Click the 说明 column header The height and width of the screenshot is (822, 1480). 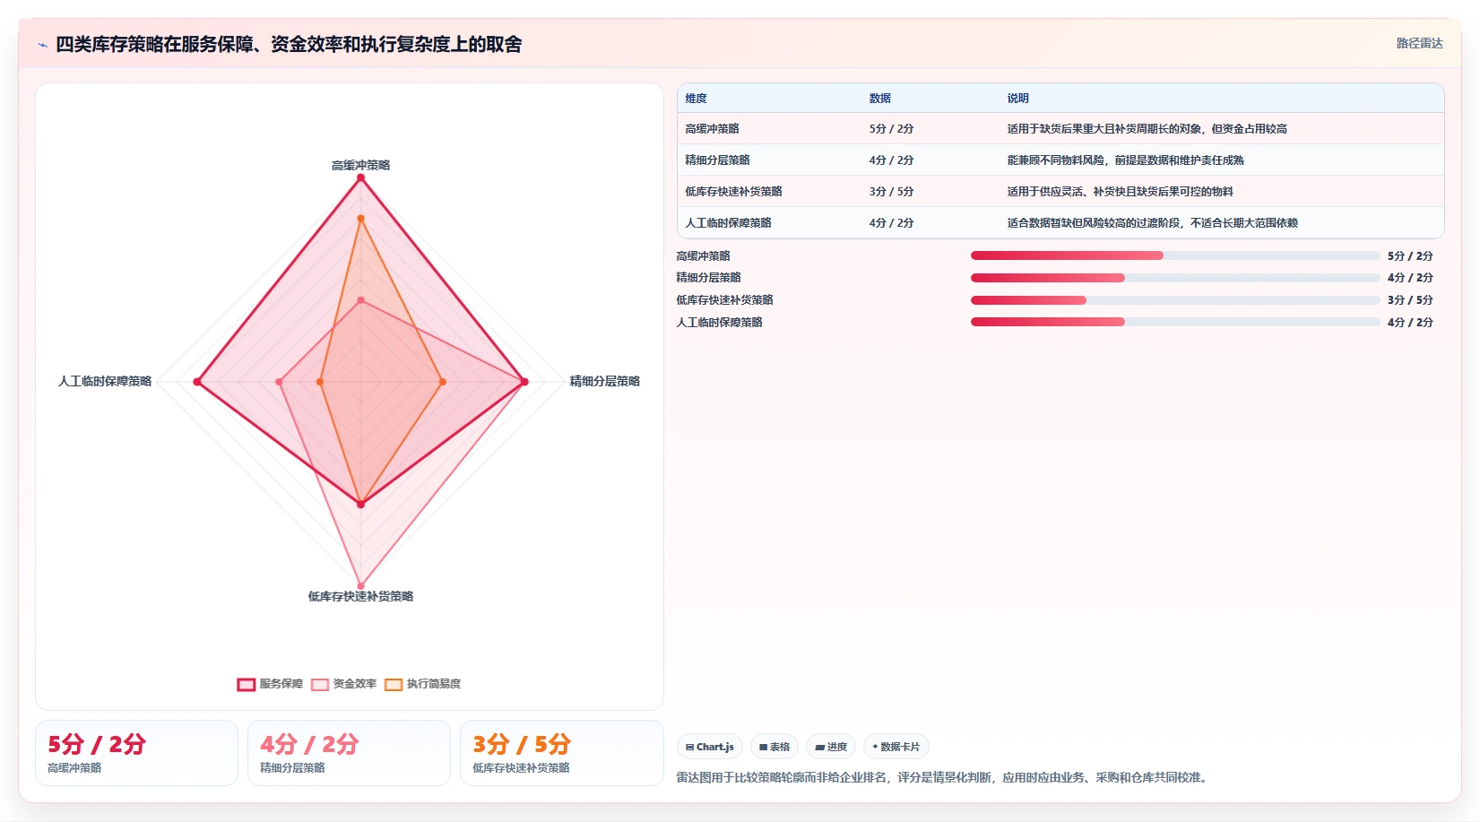click(x=1017, y=99)
